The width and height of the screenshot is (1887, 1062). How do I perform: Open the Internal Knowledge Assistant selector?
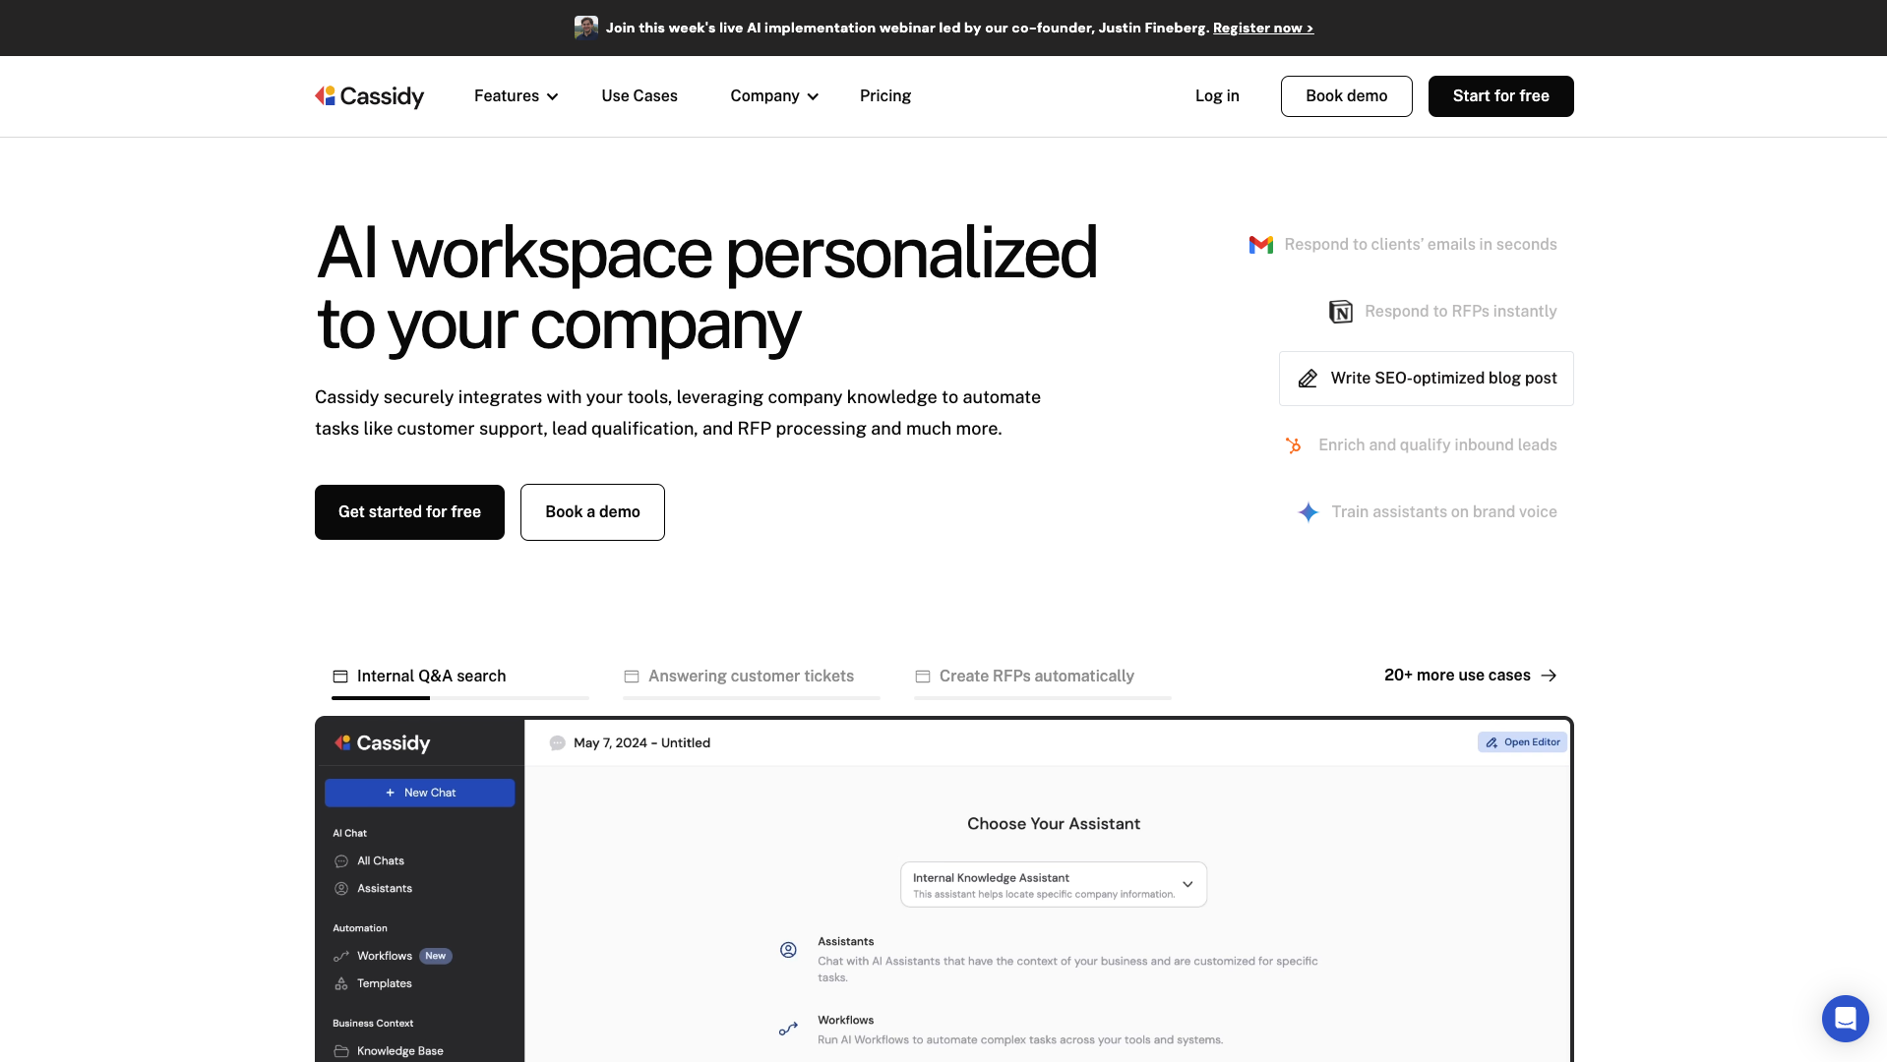[1053, 885]
